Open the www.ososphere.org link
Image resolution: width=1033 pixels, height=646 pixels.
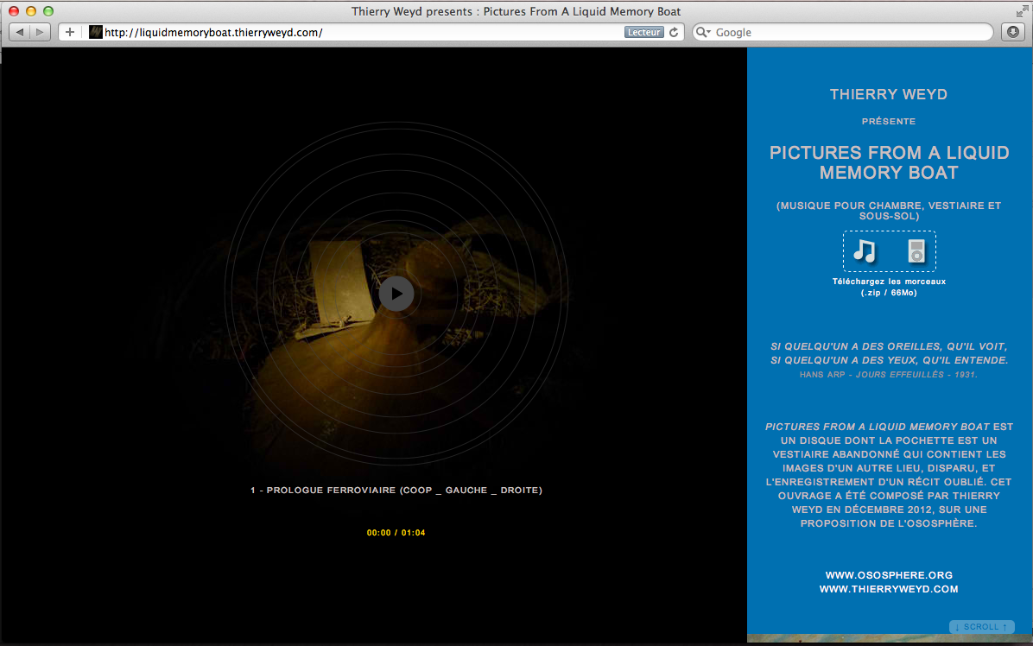889,575
